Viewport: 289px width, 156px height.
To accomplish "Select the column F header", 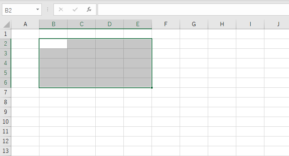I will point(166,24).
